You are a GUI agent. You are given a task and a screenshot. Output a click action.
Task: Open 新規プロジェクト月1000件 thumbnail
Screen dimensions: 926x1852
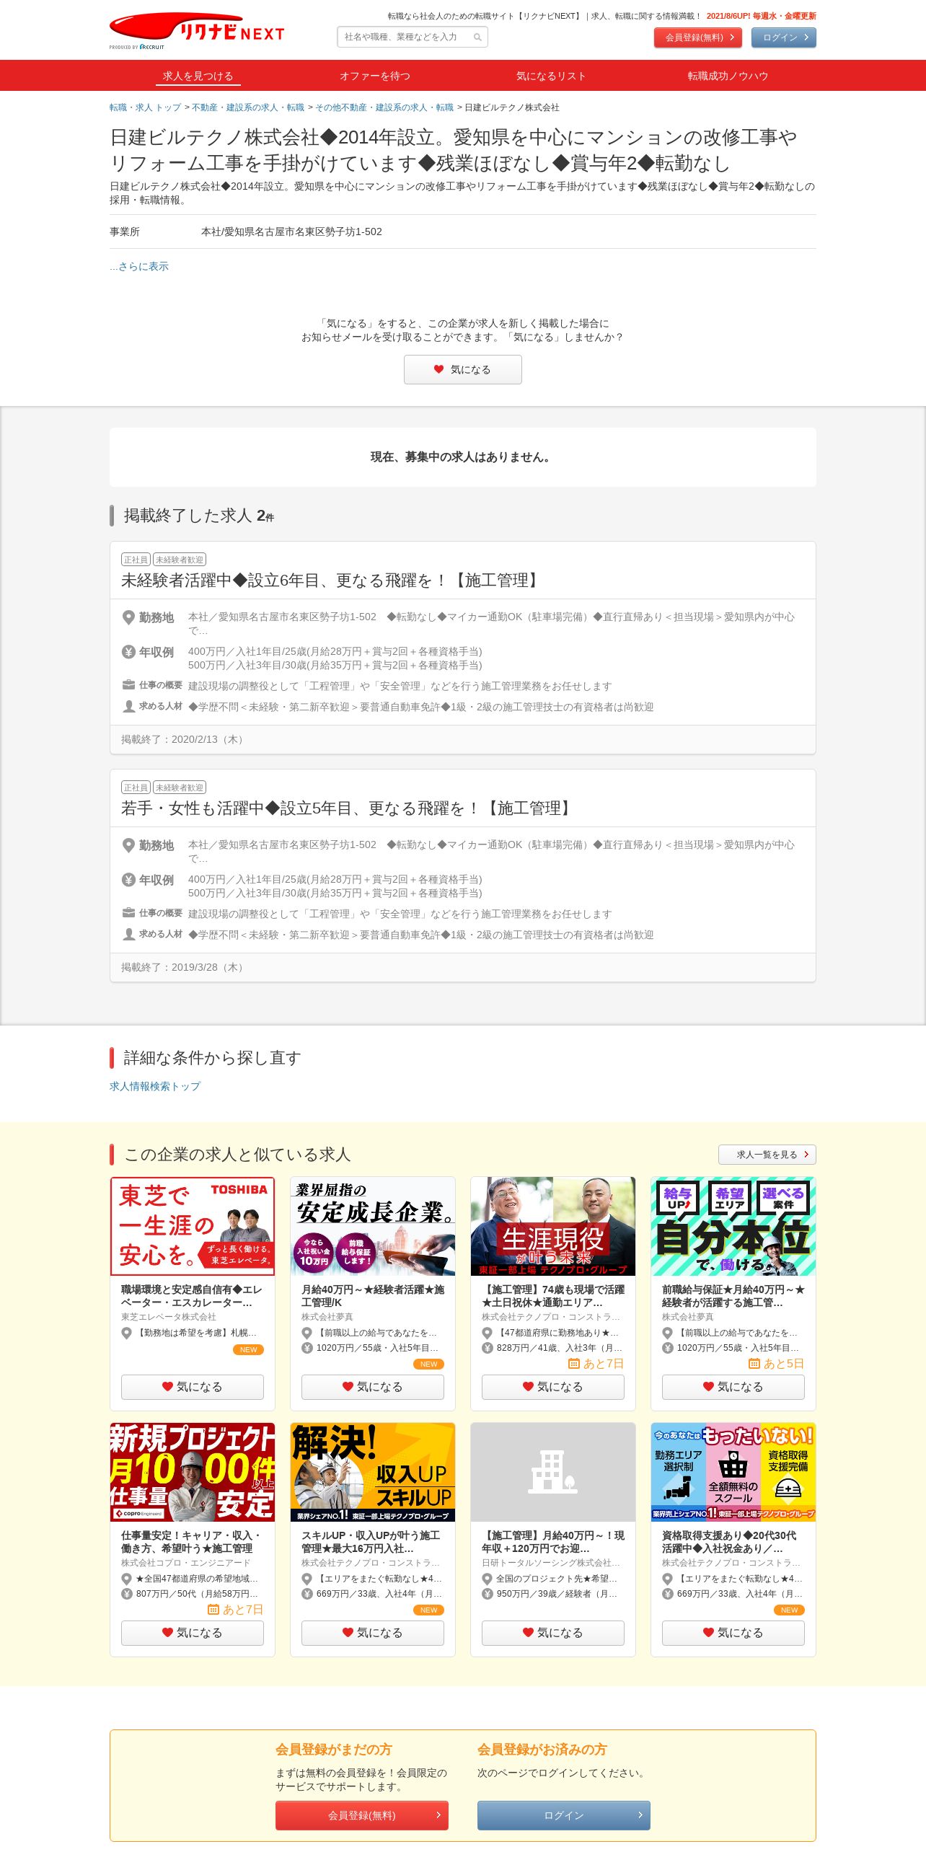[x=193, y=1473]
